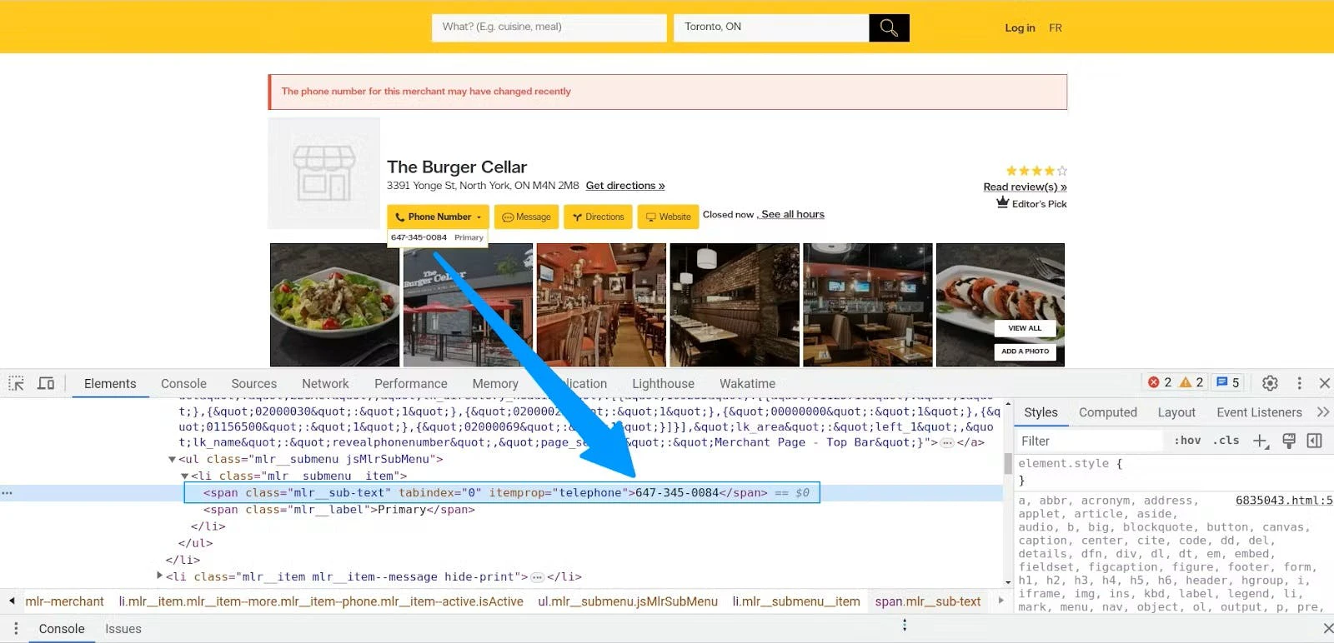Open the Get directions link
Viewport: 1334px width, 643px height.
[x=625, y=186]
